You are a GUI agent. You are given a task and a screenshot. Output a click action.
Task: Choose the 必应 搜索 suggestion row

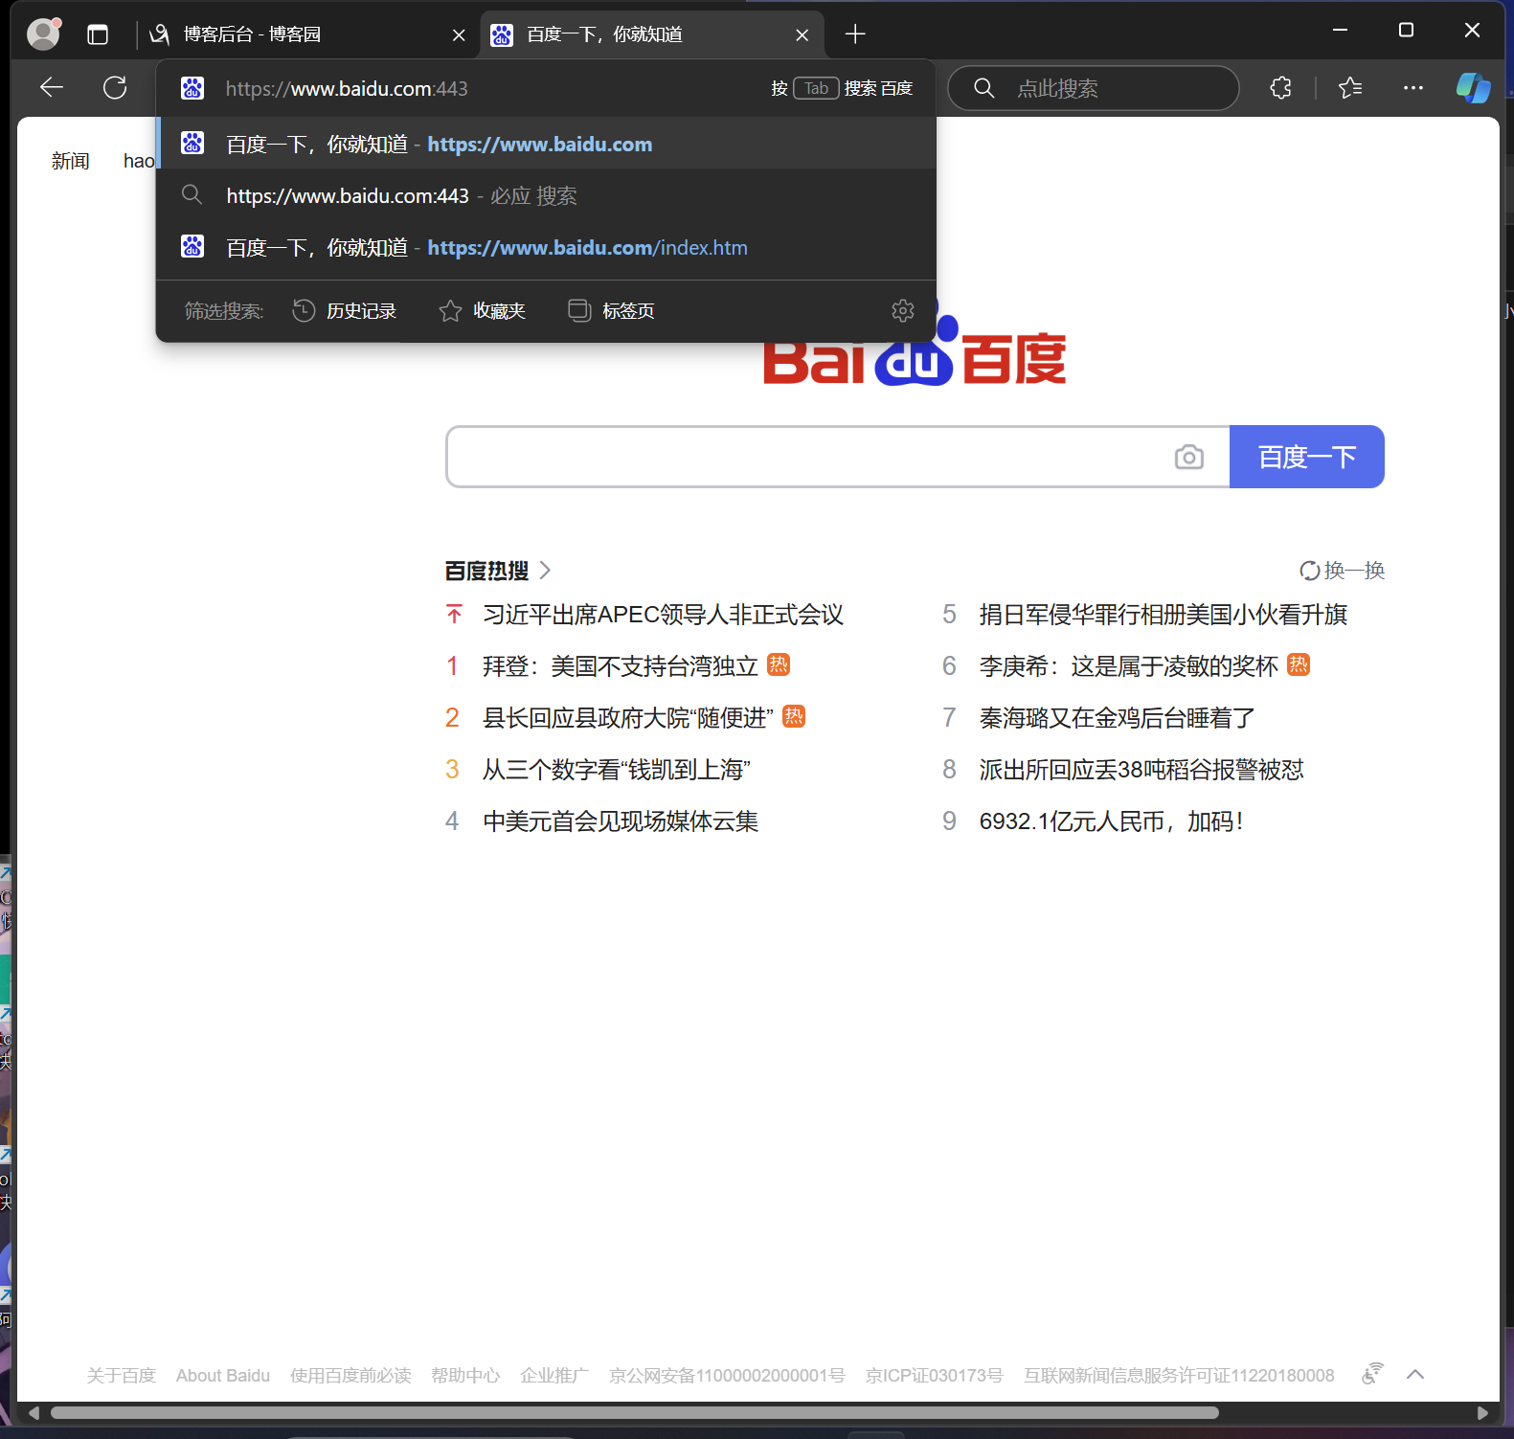pyautogui.click(x=546, y=195)
